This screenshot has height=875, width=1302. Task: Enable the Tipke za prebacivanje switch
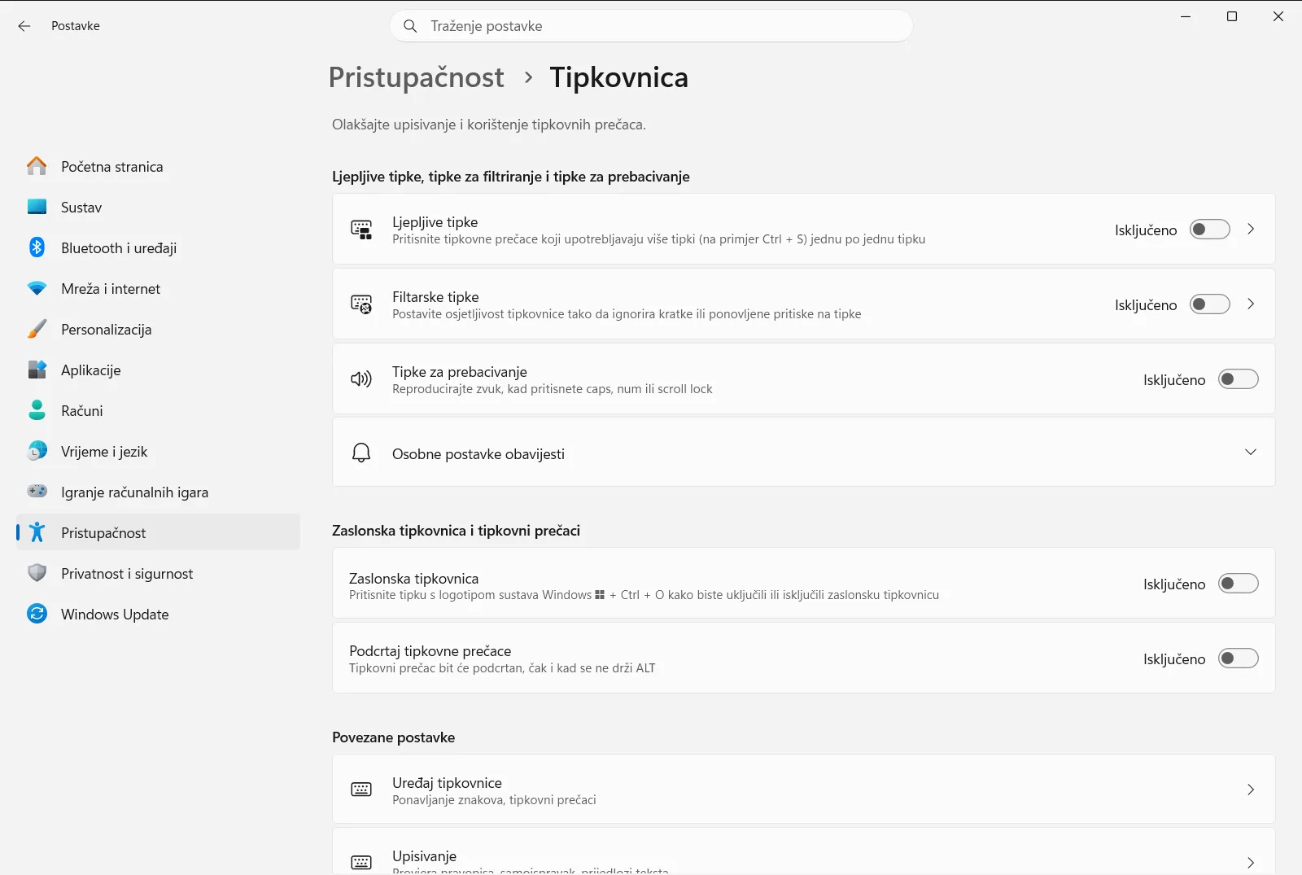coord(1239,379)
